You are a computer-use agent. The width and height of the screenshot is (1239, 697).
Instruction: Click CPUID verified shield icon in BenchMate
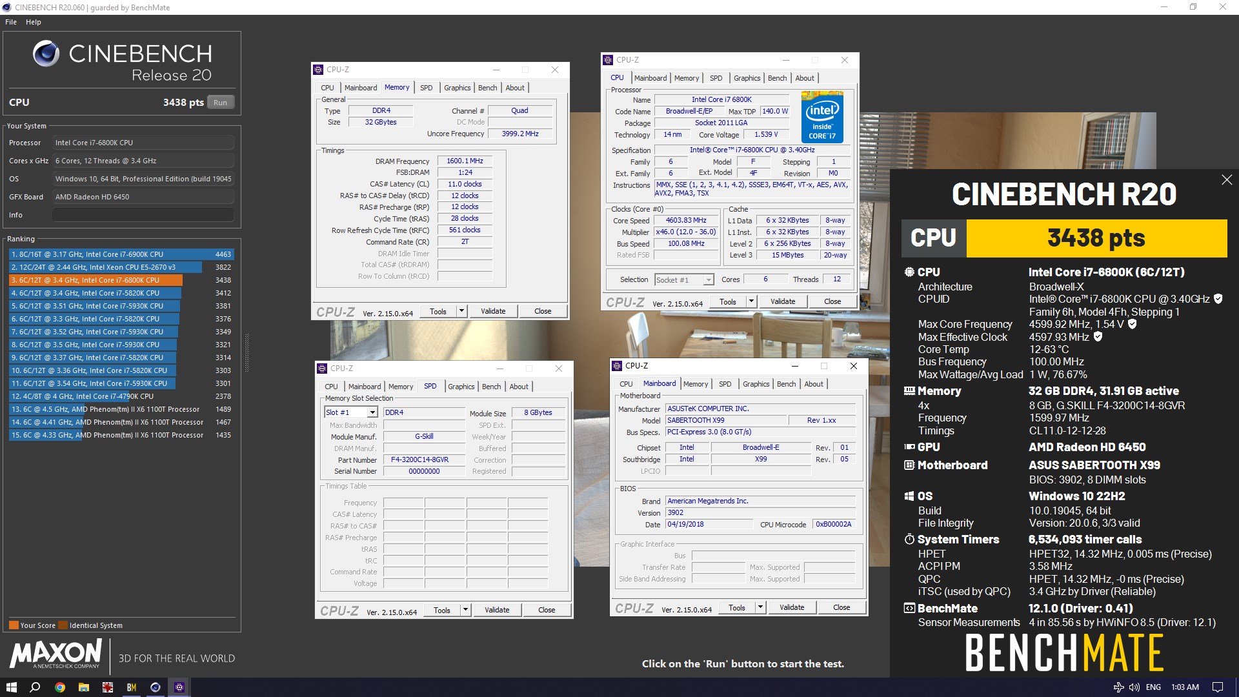(x=1218, y=299)
